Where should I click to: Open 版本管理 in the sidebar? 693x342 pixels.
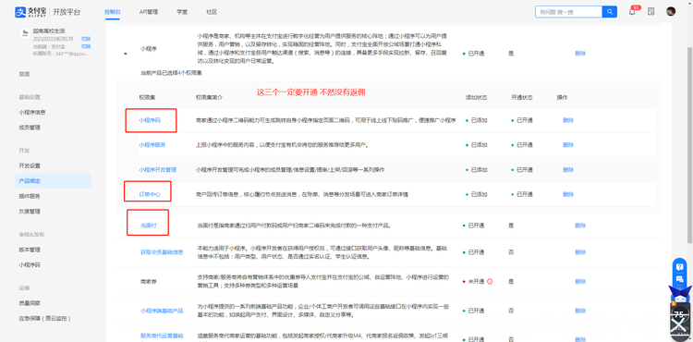(x=30, y=250)
